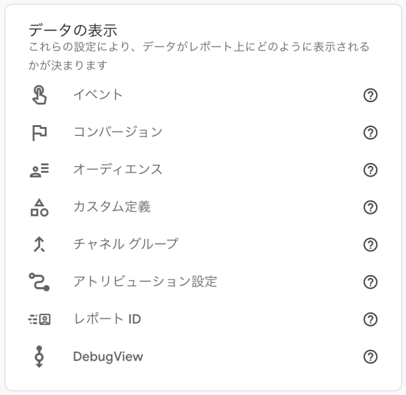Screen dimensions: 406x395
Task: Click the アトリビューション設定 path icon
Action: 39,282
